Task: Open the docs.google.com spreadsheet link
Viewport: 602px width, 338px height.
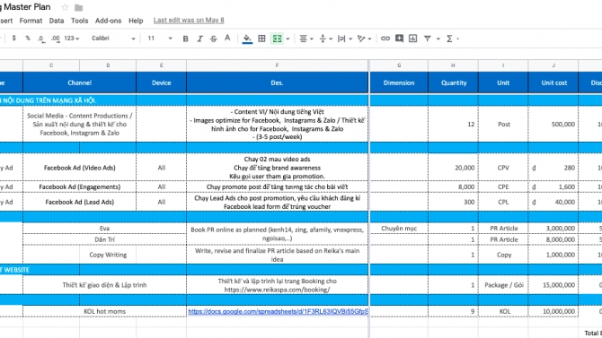Action: 278,311
